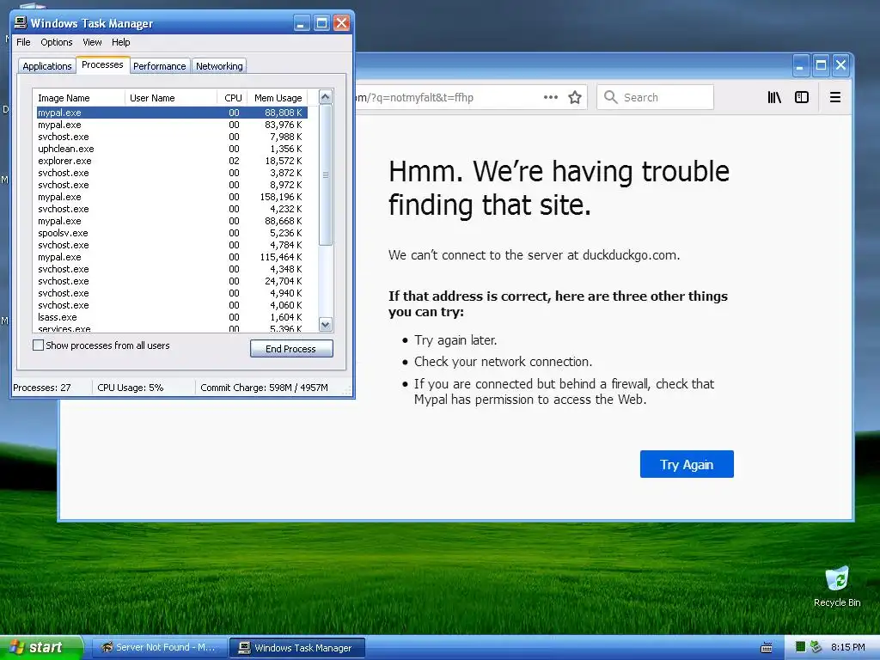Click the process list scroll up arrow

coord(326,97)
